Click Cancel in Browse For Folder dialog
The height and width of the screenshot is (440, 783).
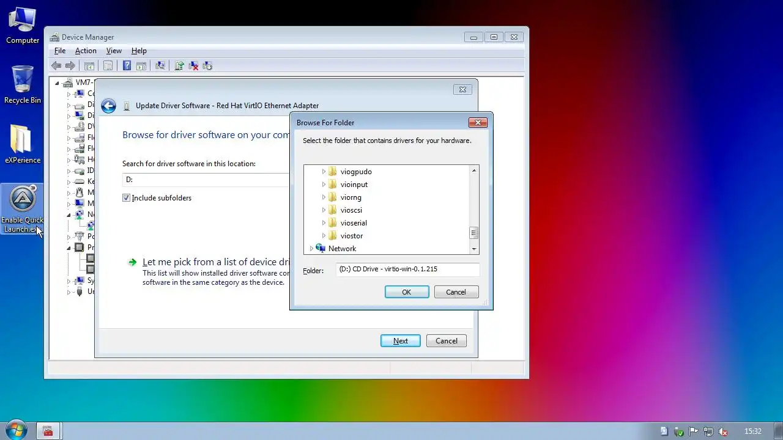point(456,292)
